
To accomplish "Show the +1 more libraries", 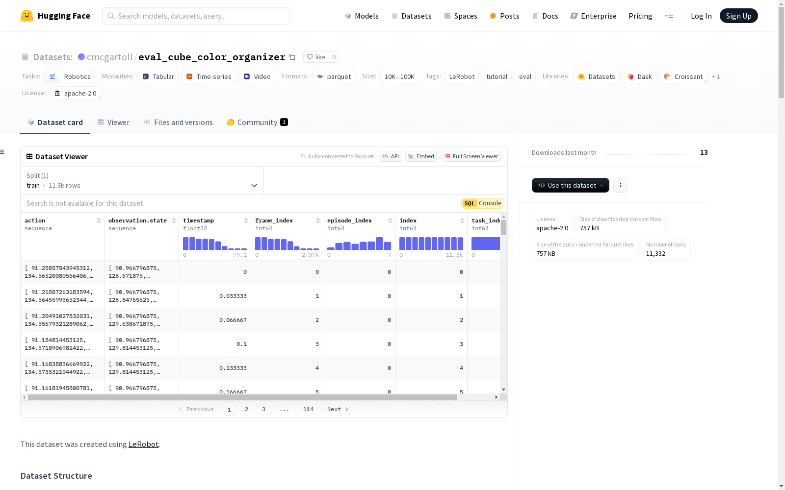I will point(716,76).
